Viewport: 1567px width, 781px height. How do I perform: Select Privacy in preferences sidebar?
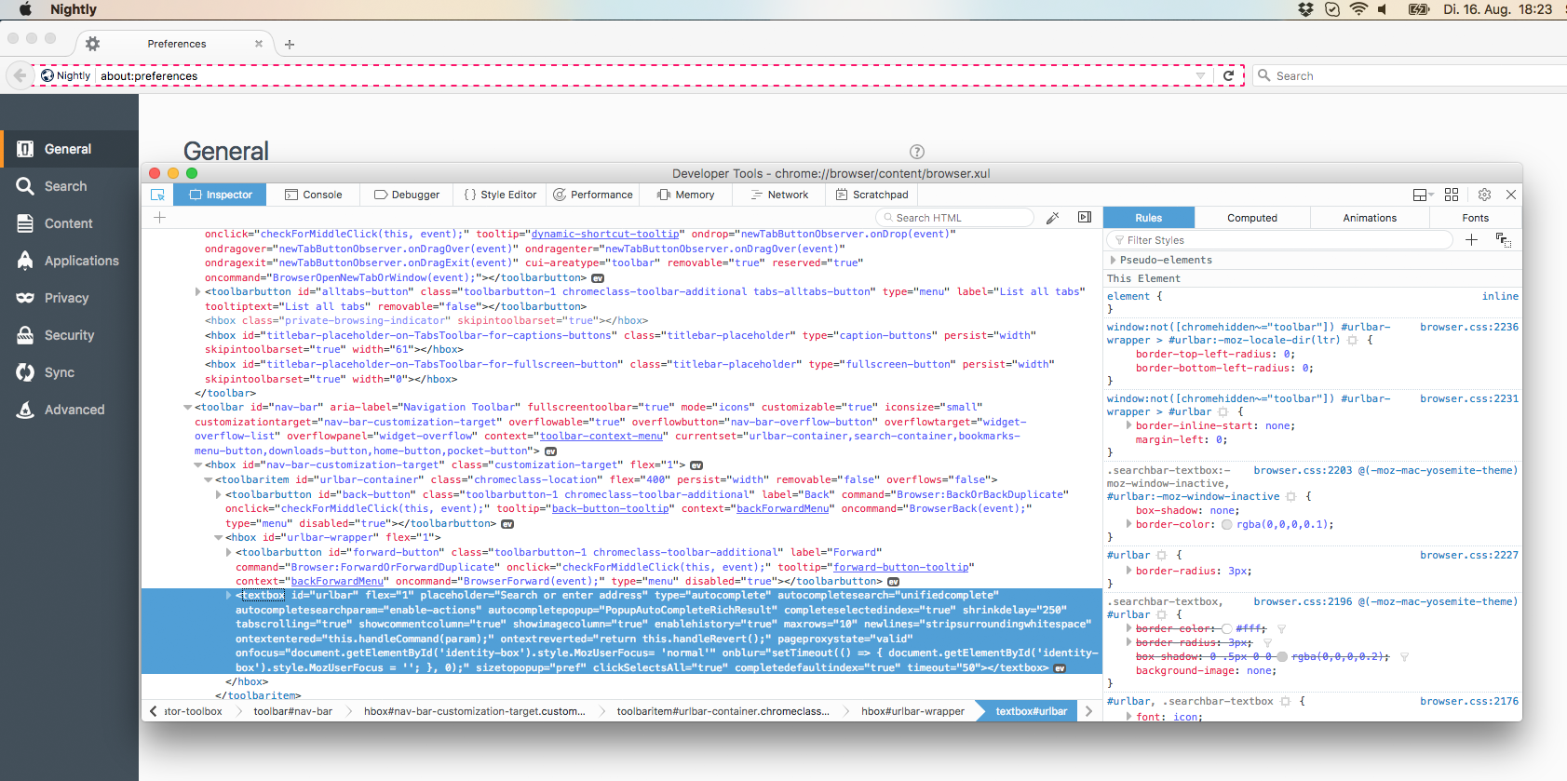pyautogui.click(x=66, y=298)
